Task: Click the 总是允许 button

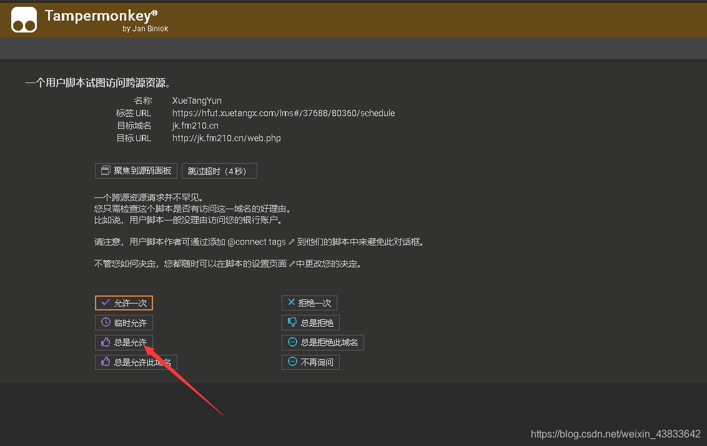Action: (x=124, y=342)
